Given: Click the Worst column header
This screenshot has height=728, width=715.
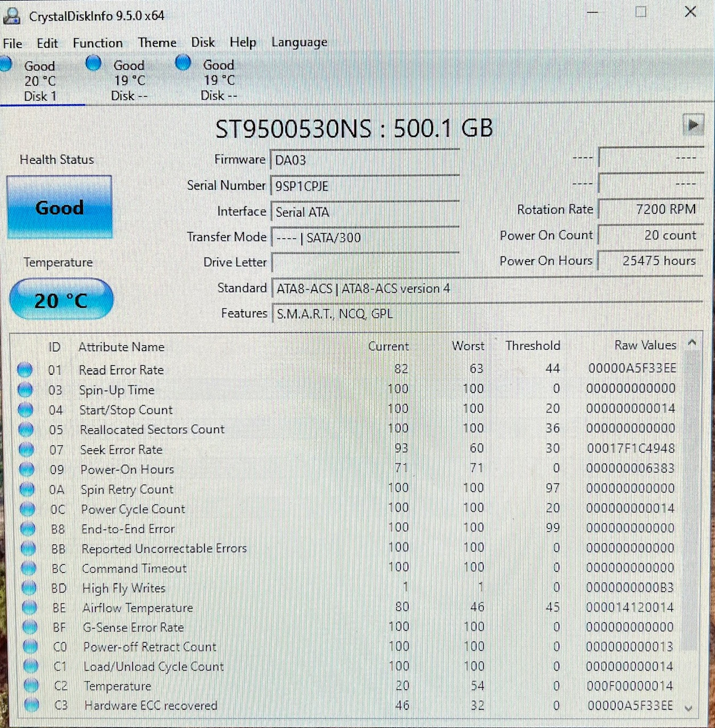Looking at the screenshot, I should click(x=468, y=346).
